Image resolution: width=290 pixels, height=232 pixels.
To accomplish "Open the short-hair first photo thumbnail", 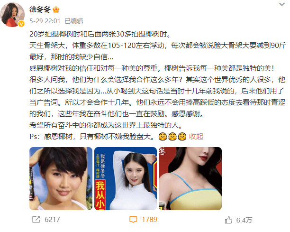I will pos(61,178).
